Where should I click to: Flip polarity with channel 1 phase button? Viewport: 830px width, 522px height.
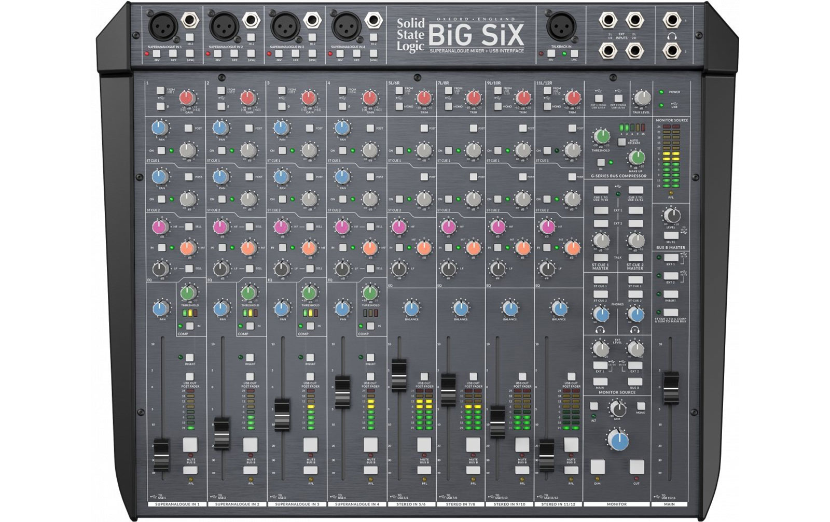pyautogui.click(x=161, y=106)
